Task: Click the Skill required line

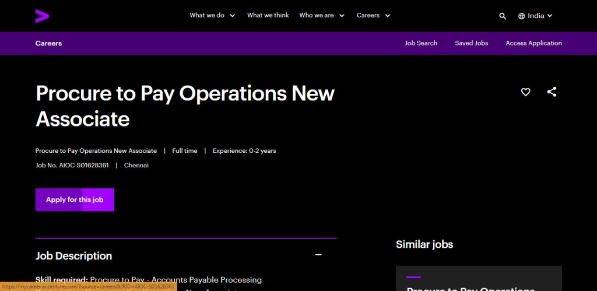Action: pyautogui.click(x=149, y=280)
